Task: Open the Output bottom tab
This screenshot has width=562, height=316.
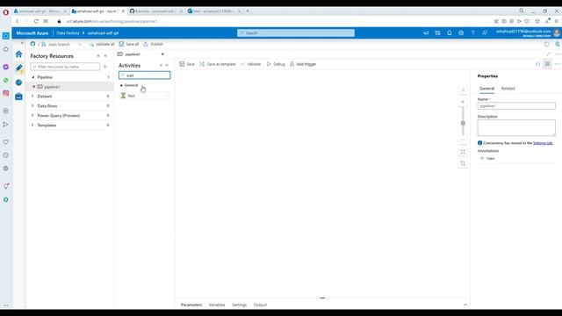Action: (x=260, y=305)
